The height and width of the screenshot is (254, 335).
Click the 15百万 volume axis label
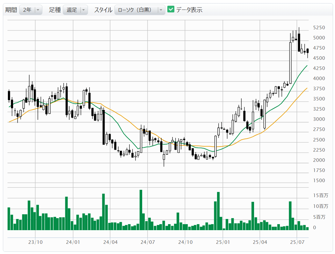pos(320,196)
